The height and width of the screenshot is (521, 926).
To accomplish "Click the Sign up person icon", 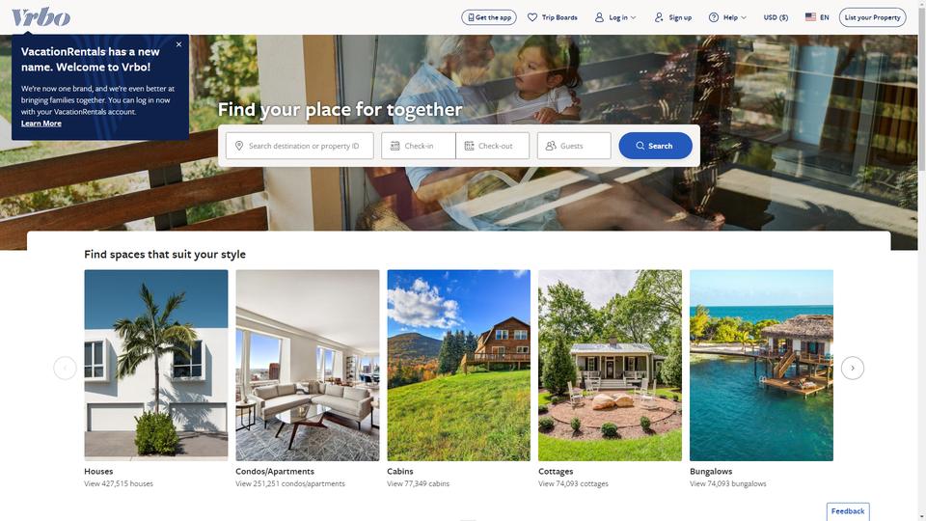I will pos(659,17).
